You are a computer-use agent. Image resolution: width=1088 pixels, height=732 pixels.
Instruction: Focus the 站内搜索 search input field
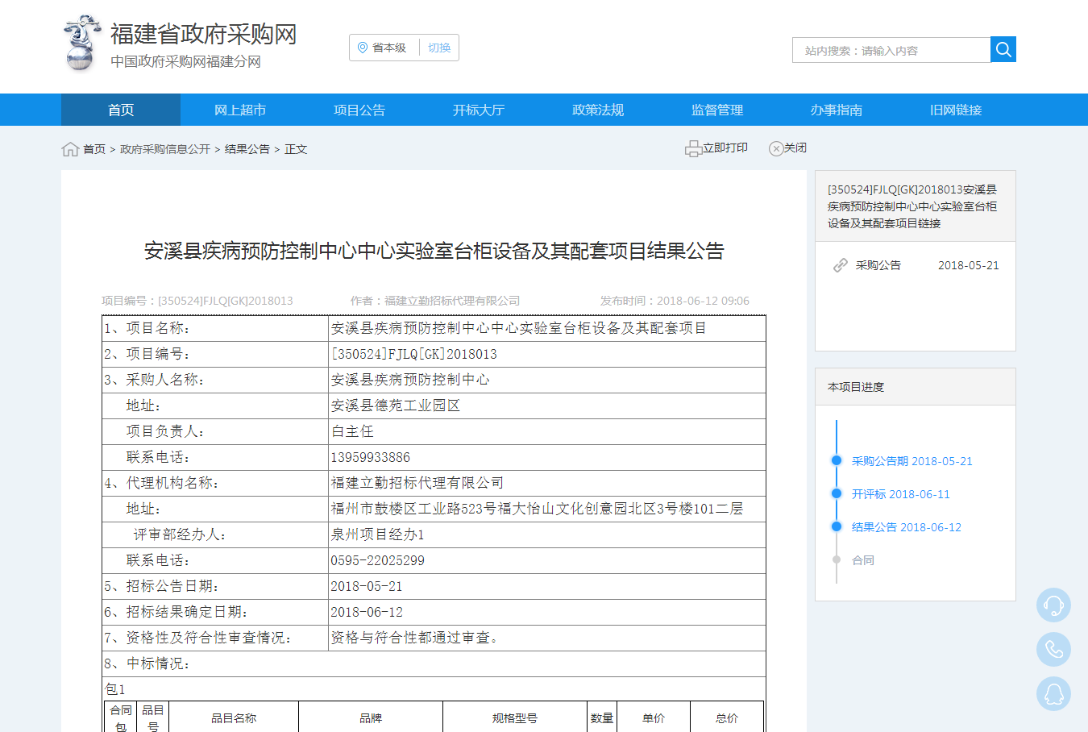pos(891,50)
